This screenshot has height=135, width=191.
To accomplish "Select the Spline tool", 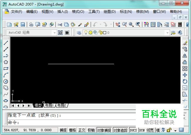I will pos(6,94).
